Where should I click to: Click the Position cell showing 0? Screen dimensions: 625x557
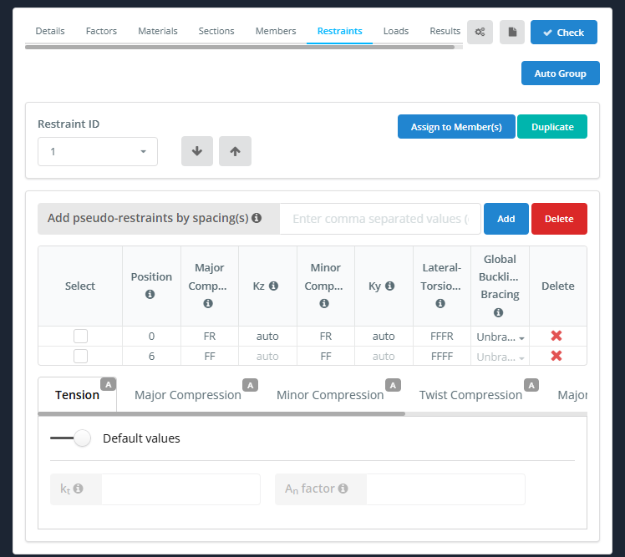[151, 337]
